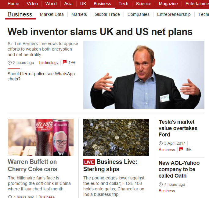Open headline Web inventor slams UK and US net plans
The image size is (209, 198).
pos(100,32)
